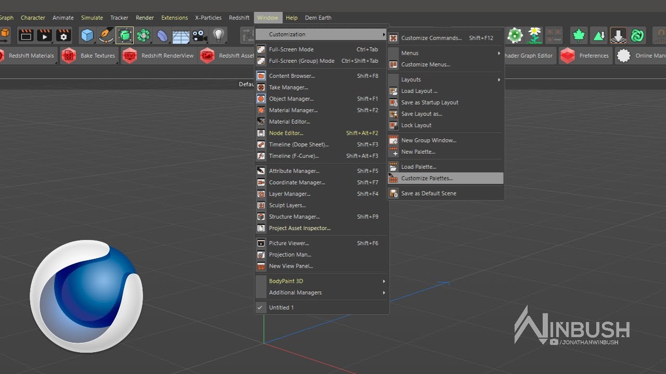Choose Full-Screen (Group) Mode
Screen dimensions: 666x374
(322, 61)
